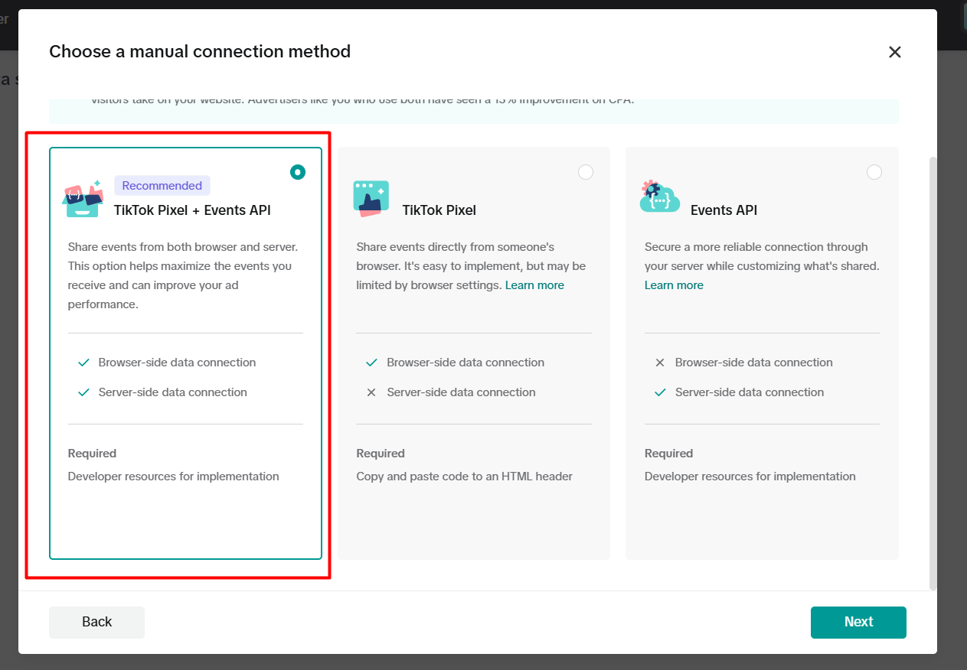Click X mark beside Browser-side in Events API card

click(660, 363)
